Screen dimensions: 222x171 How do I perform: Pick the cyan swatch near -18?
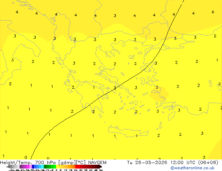pyautogui.click(x=42, y=167)
